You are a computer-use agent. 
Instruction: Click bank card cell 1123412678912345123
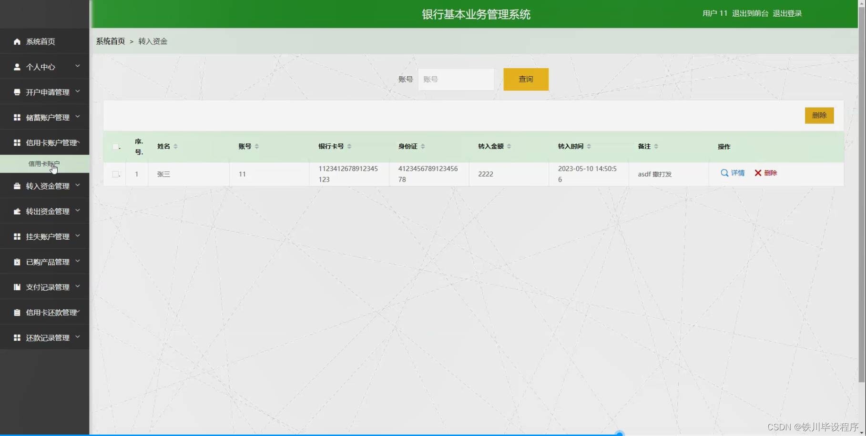348,174
